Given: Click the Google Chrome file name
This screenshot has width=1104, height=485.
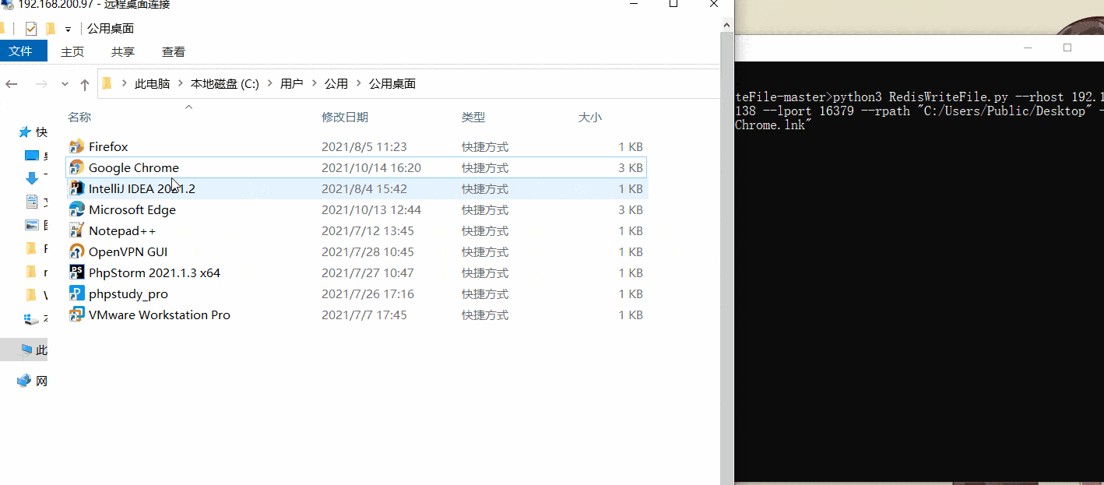Looking at the screenshot, I should pos(134,167).
